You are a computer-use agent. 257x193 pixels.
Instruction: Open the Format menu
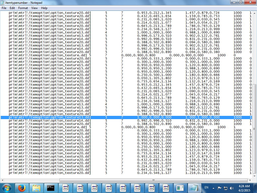(x=23, y=8)
